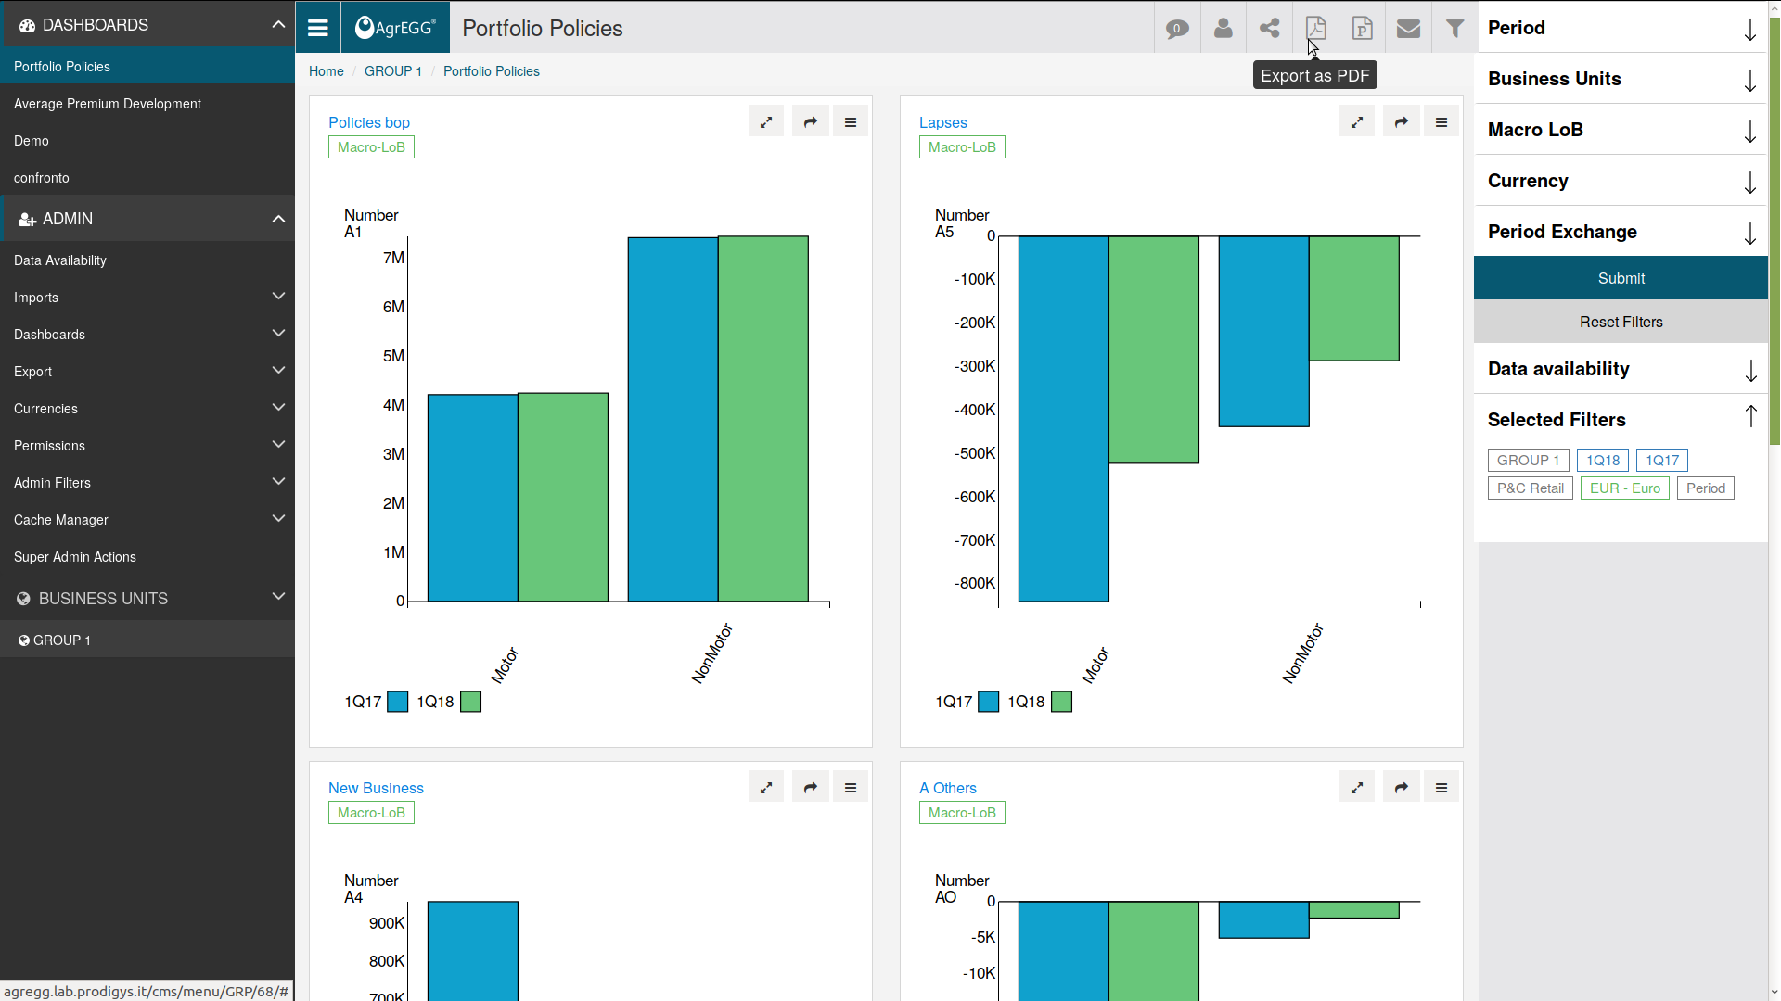Open the comments speech bubble icon
Image resolution: width=1781 pixels, height=1001 pixels.
1177,28
